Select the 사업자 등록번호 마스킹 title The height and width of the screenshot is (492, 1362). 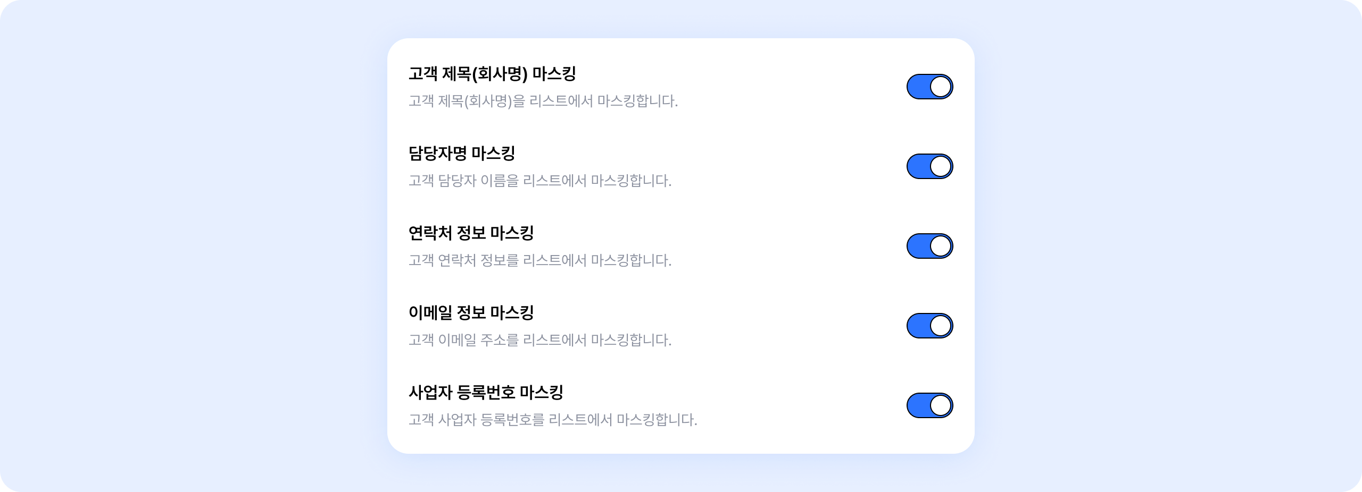pyautogui.click(x=486, y=392)
